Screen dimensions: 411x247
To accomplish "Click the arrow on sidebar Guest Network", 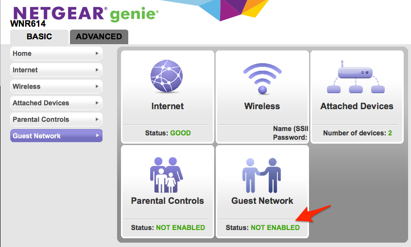I will coord(97,136).
